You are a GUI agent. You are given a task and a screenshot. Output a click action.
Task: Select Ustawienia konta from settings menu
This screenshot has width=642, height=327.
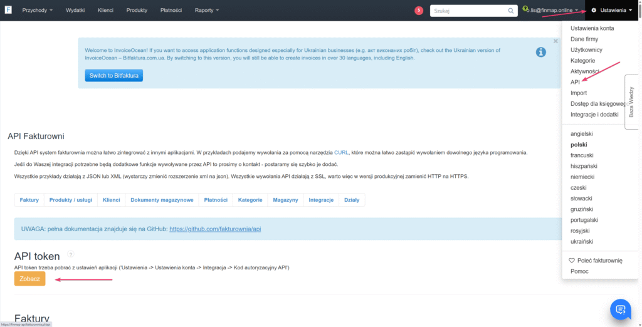pyautogui.click(x=592, y=28)
